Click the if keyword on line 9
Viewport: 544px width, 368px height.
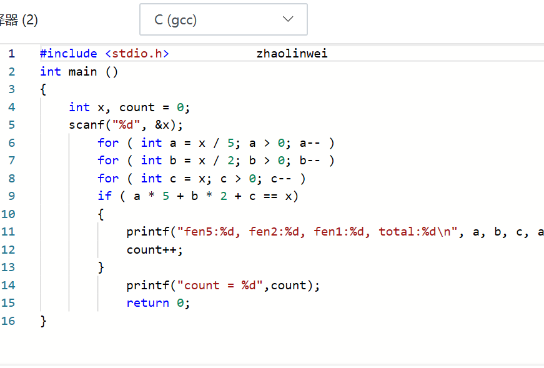[x=104, y=196]
